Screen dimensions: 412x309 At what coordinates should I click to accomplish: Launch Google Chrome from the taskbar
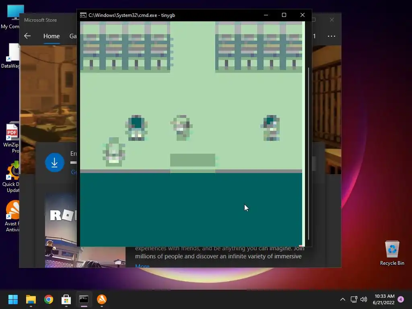[49, 299]
